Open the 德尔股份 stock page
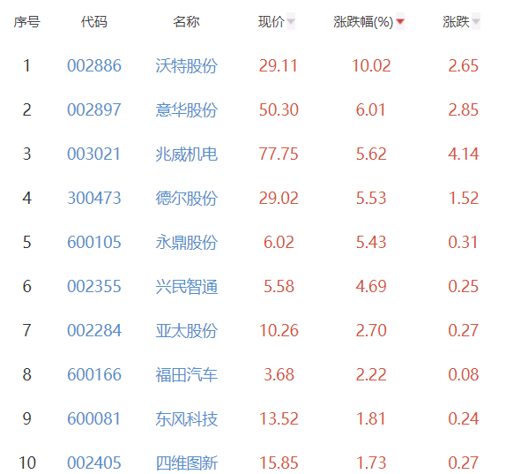506x474 pixels. [187, 199]
